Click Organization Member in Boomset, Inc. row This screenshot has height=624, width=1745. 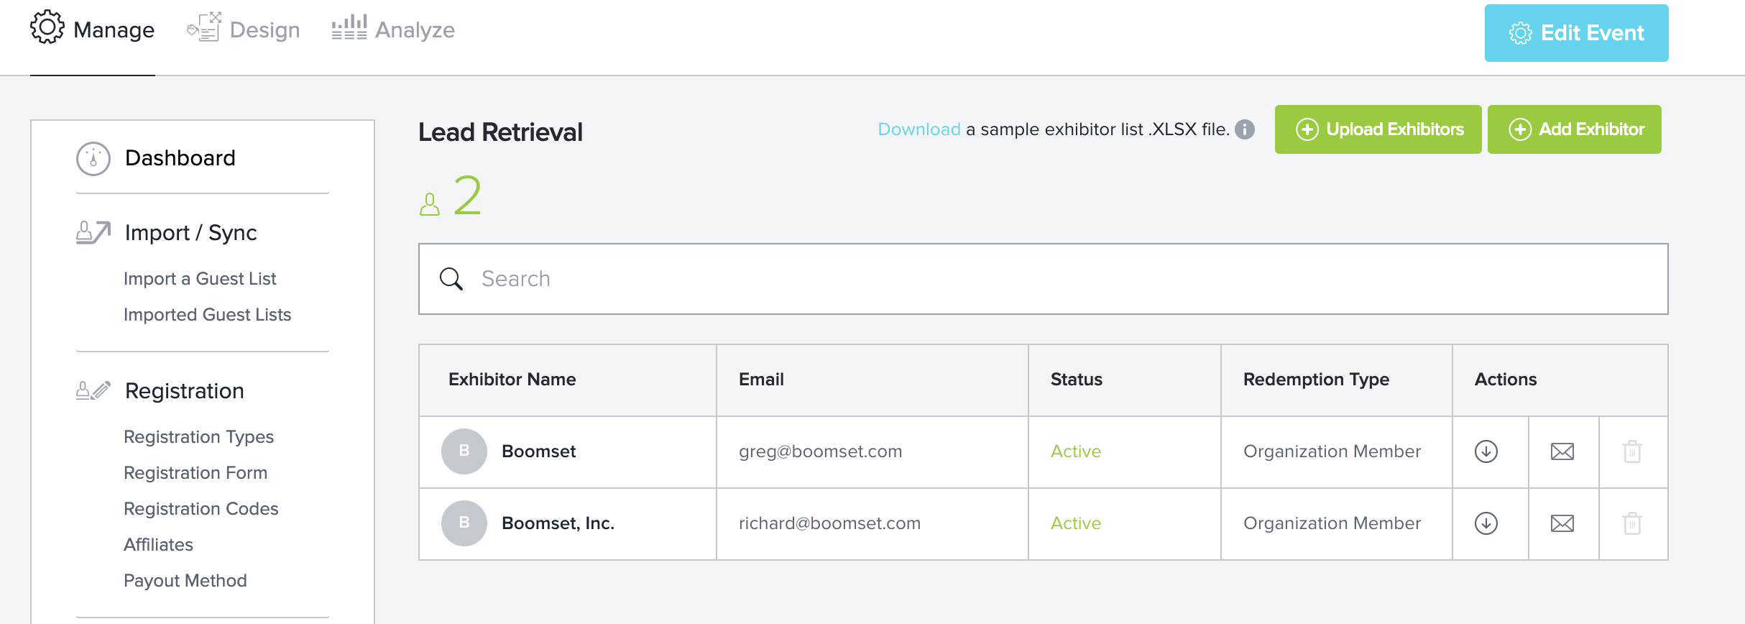tap(1332, 523)
